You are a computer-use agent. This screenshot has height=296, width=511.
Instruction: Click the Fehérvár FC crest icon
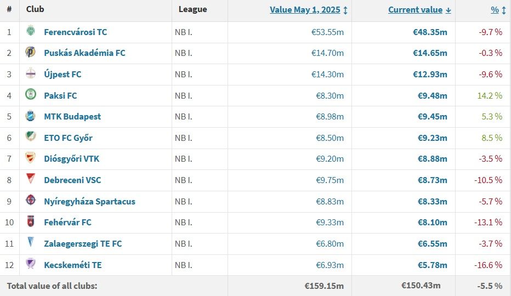point(31,221)
